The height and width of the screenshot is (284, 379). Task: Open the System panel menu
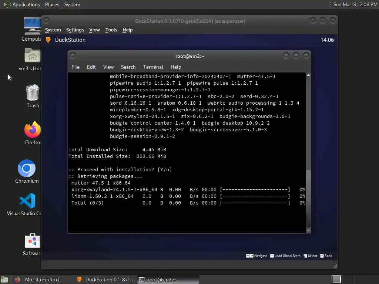(72, 4)
